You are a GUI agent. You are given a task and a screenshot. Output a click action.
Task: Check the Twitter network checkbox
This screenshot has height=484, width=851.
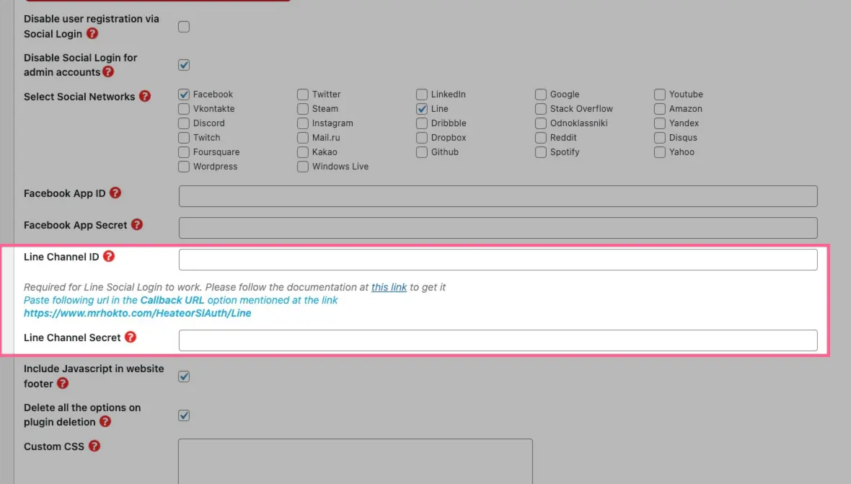[x=303, y=94]
